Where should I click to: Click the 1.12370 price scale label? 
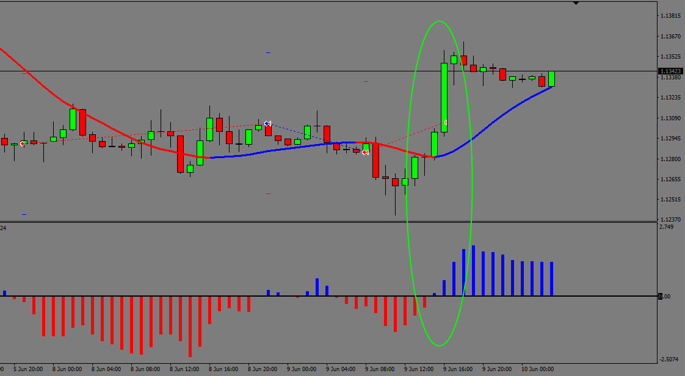pyautogui.click(x=670, y=220)
